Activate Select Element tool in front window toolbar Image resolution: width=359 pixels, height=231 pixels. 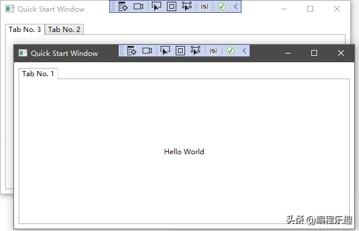165,51
